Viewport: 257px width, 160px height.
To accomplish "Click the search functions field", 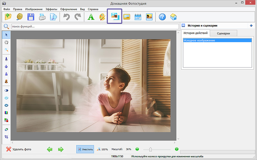I will click(x=95, y=27).
